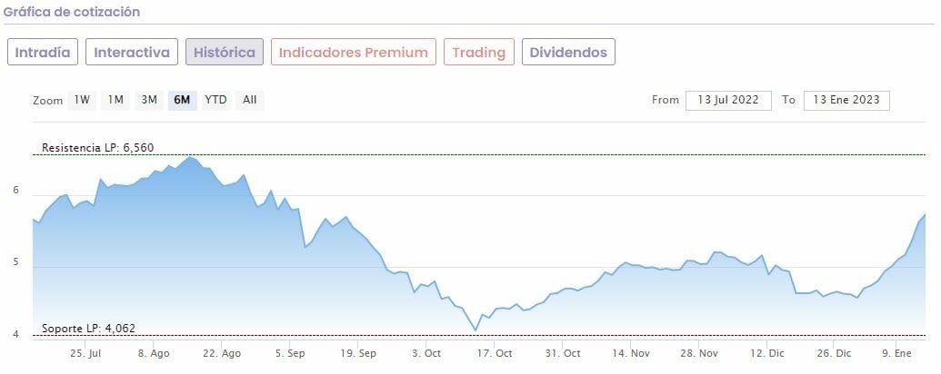Open the Intradía chart tab
941x374 pixels.
[x=43, y=52]
